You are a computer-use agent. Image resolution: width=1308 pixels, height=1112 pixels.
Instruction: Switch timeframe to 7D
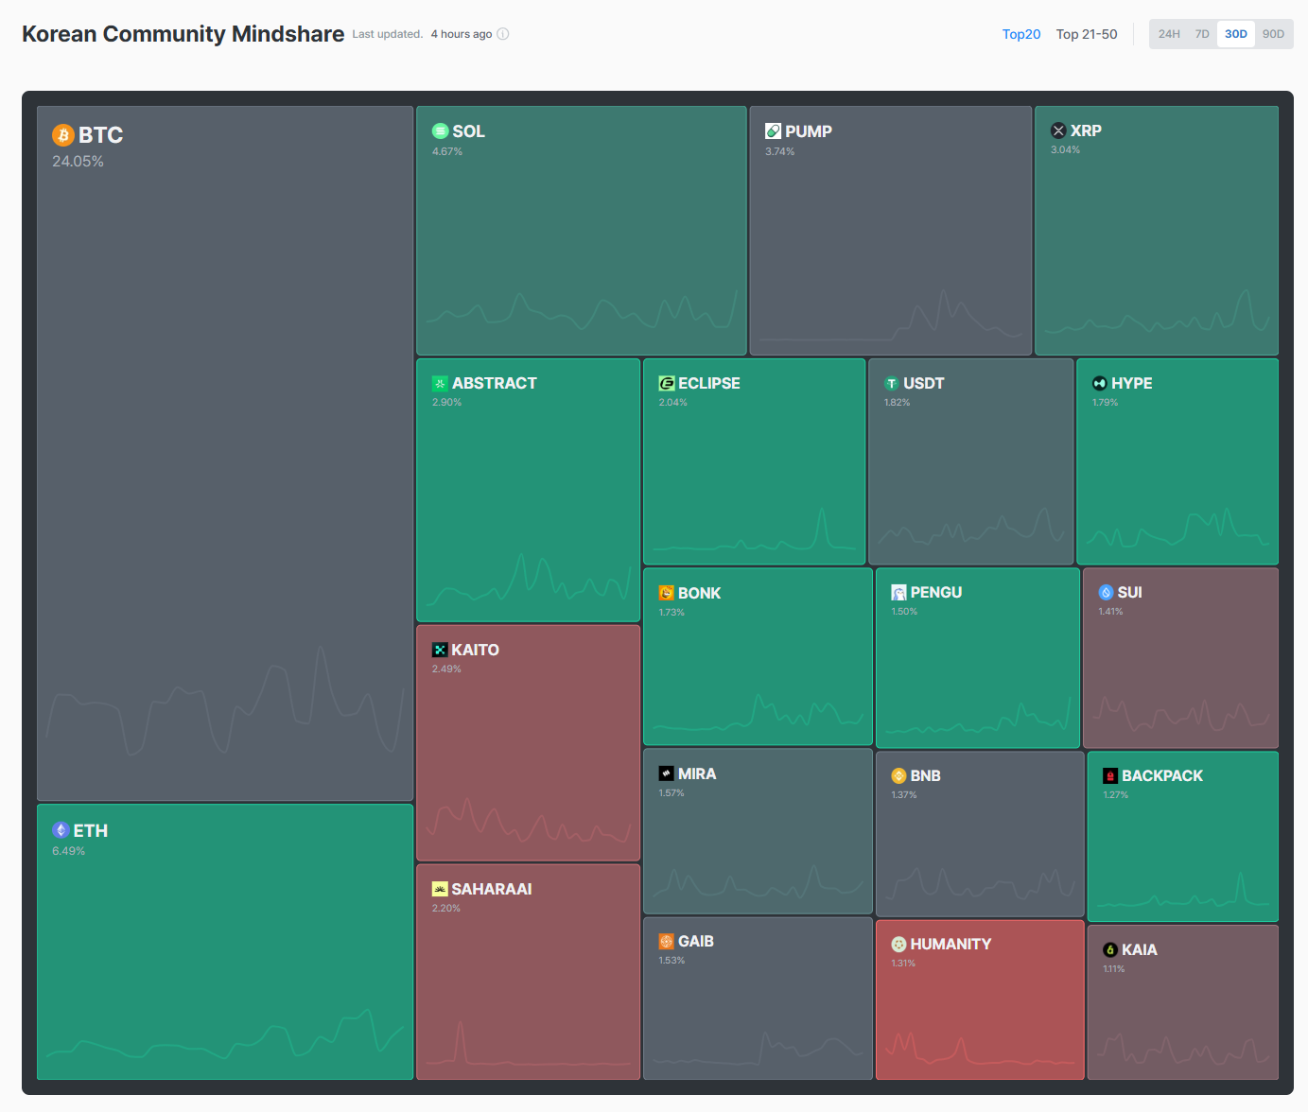(1202, 34)
